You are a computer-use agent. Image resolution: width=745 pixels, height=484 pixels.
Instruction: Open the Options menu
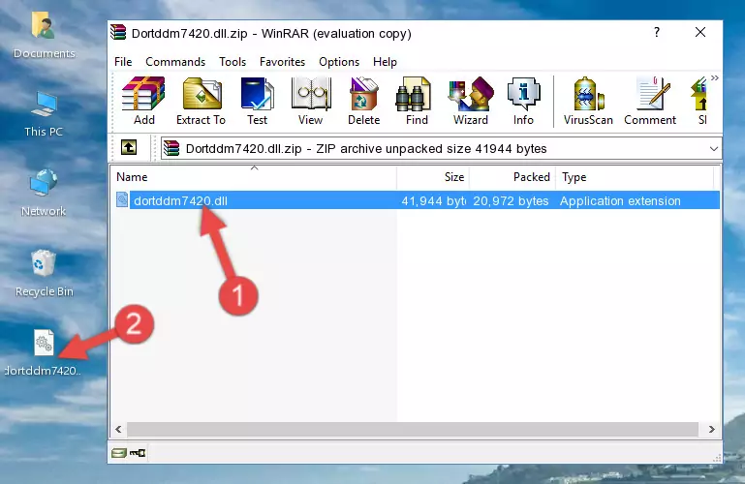tap(339, 62)
